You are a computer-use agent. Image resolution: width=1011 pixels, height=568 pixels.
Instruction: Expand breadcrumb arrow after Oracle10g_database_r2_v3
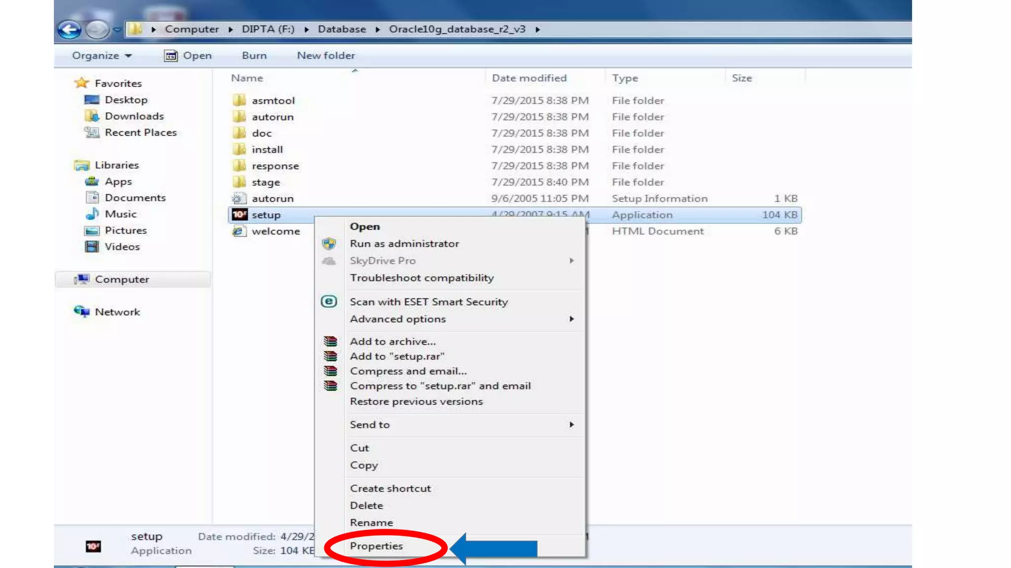(x=538, y=30)
